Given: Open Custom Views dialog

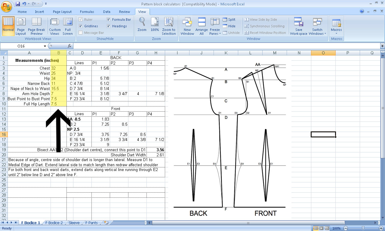Looking at the screenshot, I should [54, 26].
